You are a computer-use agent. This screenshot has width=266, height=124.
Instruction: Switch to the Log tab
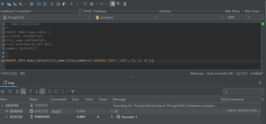click(x=9, y=83)
